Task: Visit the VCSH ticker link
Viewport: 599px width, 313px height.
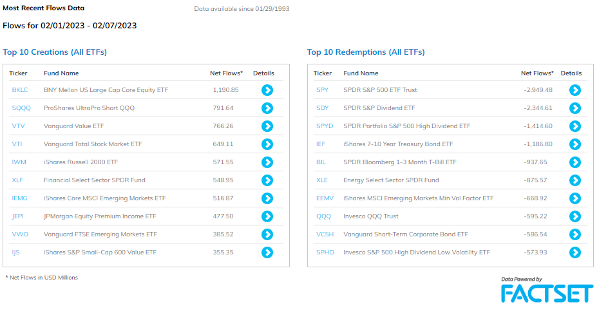Action: pos(325,234)
